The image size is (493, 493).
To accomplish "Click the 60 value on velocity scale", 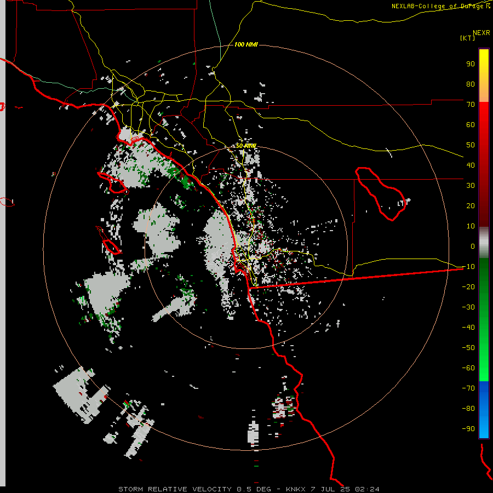I will click(471, 124).
